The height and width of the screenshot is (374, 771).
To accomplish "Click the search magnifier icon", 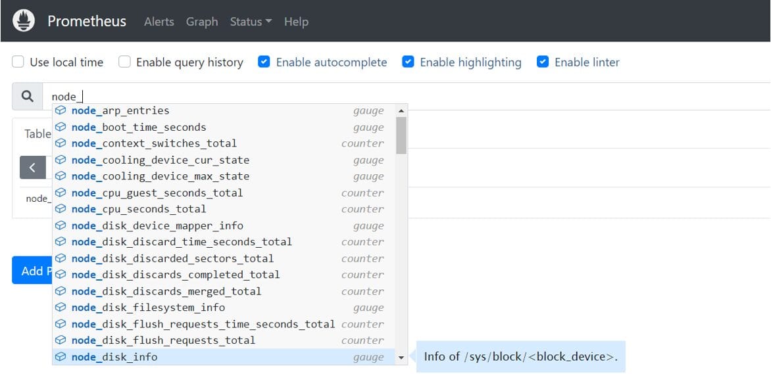I will point(27,97).
